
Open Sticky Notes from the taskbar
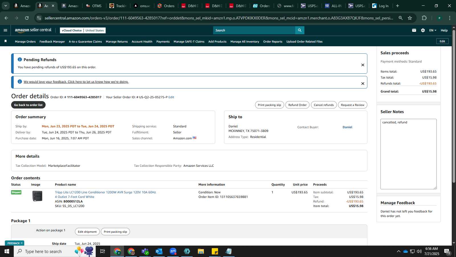click(215, 251)
